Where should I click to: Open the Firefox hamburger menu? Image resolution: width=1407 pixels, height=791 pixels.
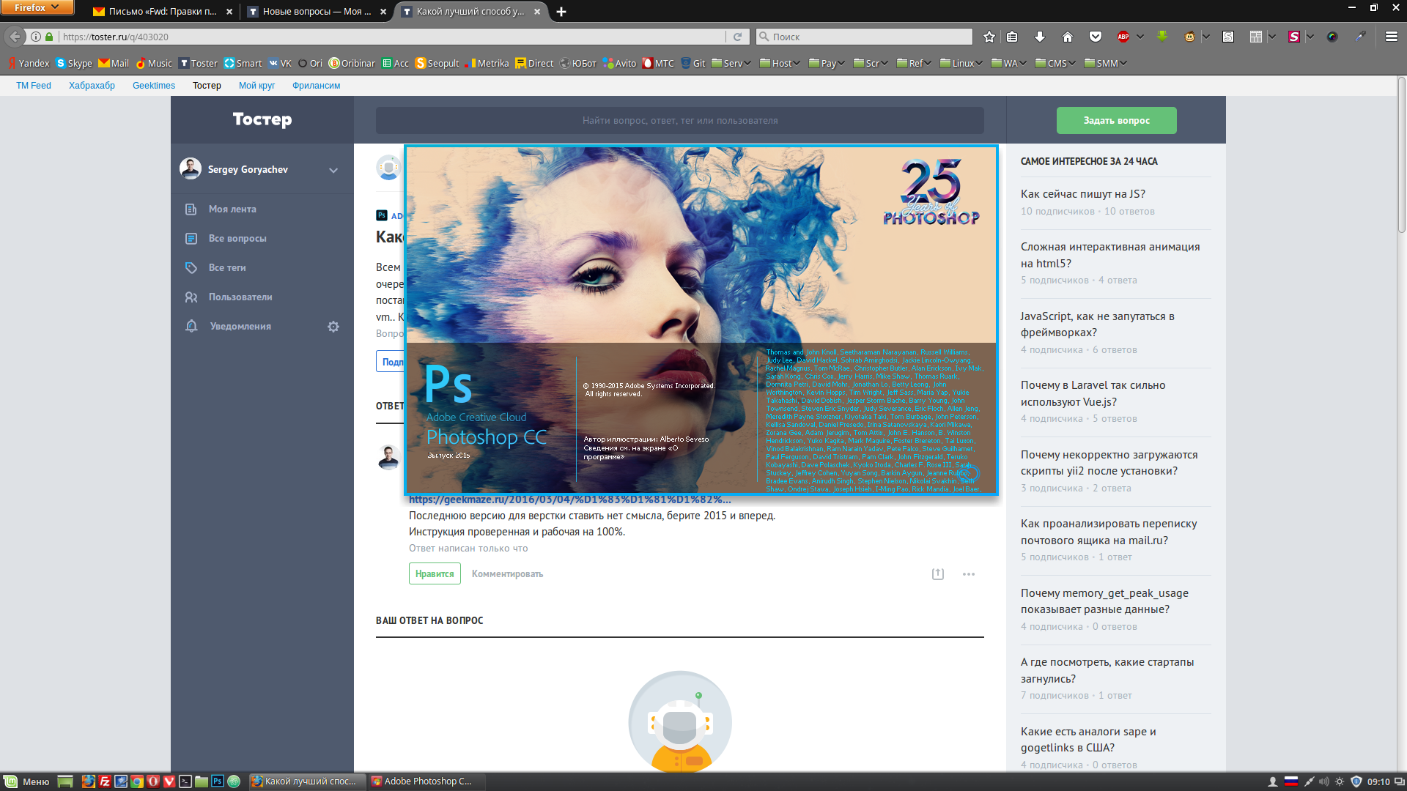point(1391,37)
